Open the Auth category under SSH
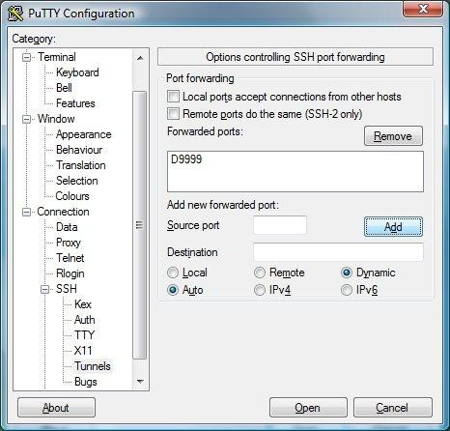Viewport: 450px width, 431px height. coord(85,320)
